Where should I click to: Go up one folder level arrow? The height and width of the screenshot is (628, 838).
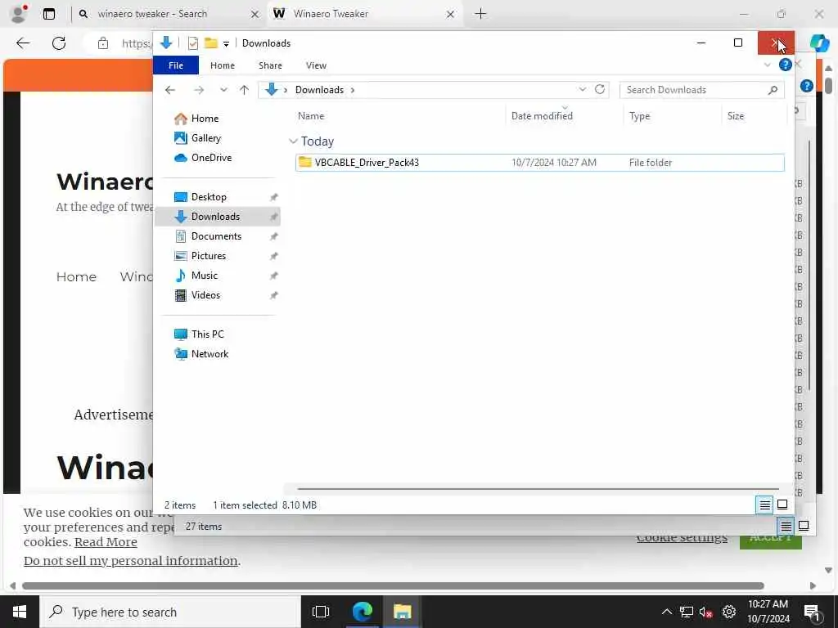coord(244,90)
